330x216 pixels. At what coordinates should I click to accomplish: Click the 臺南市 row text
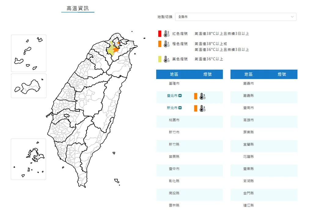point(248,108)
